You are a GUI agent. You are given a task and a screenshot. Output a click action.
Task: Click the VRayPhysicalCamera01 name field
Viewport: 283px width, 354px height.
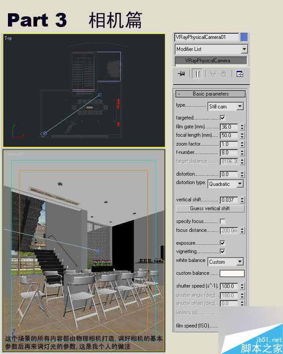click(x=207, y=37)
